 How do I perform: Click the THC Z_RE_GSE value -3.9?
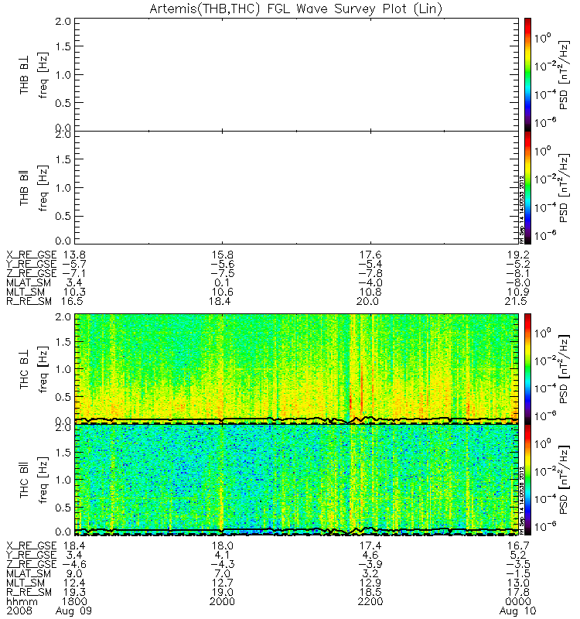point(370,565)
